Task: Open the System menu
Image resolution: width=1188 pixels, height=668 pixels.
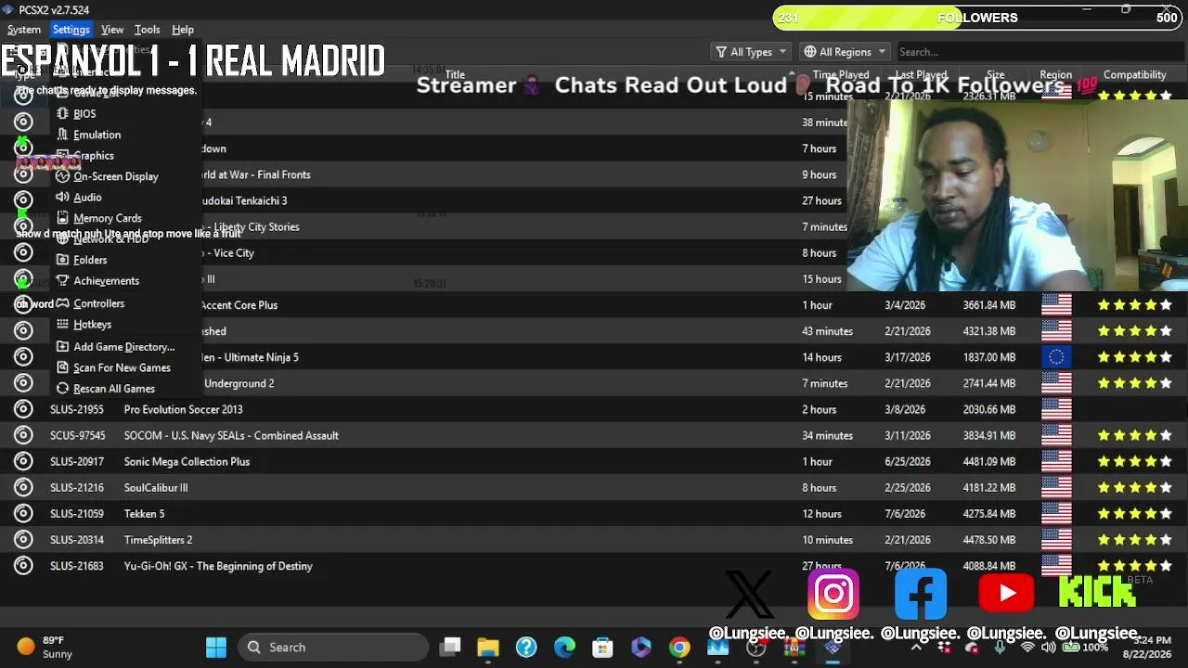Action: (24, 30)
